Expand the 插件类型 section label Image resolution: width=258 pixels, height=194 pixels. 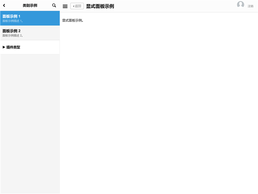(13, 47)
